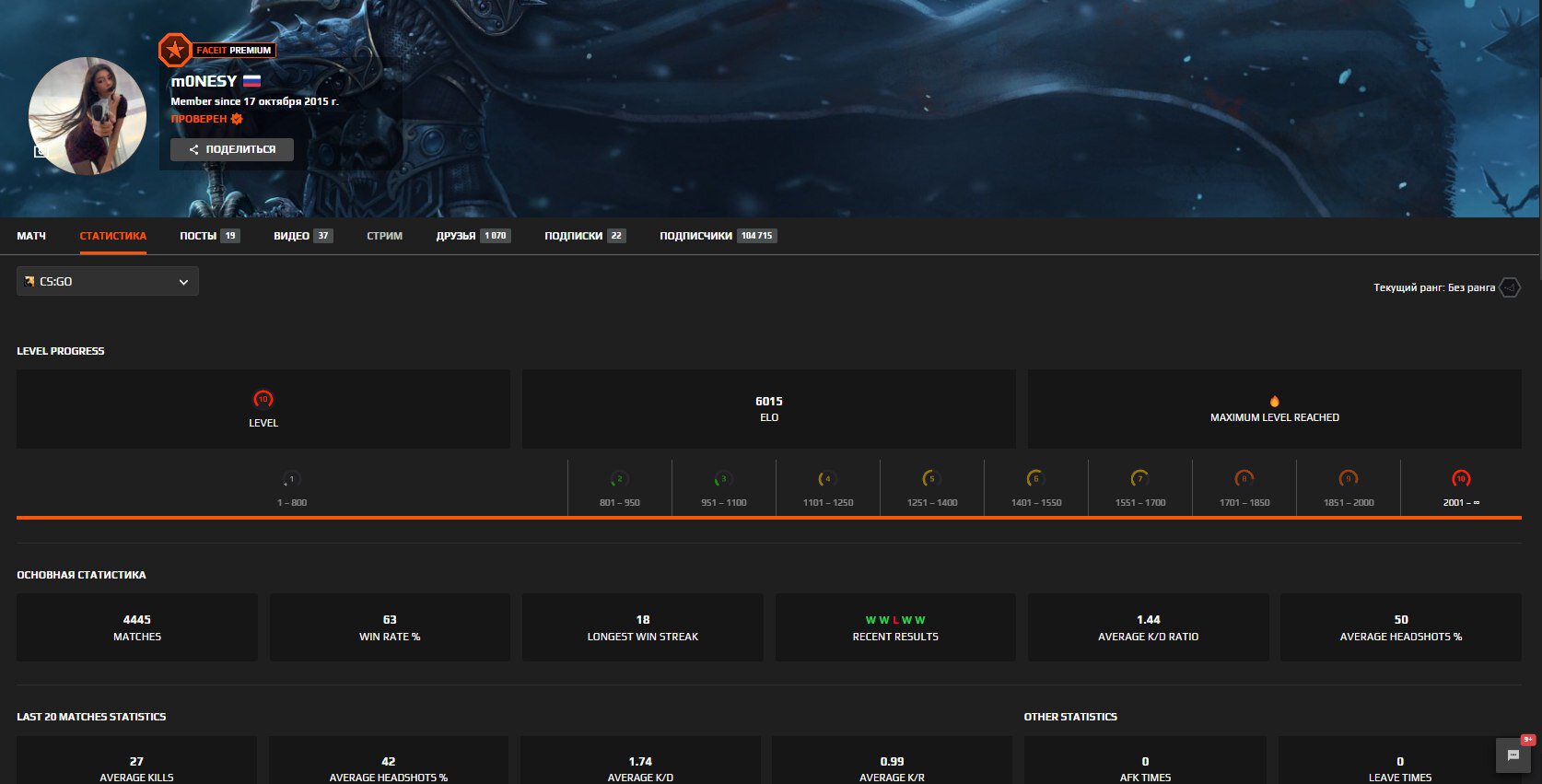Click the camera icon on the avatar
This screenshot has height=784, width=1542.
tap(40, 151)
